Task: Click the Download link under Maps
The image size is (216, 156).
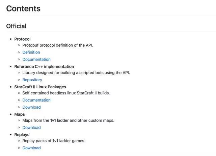Action: click(x=31, y=128)
